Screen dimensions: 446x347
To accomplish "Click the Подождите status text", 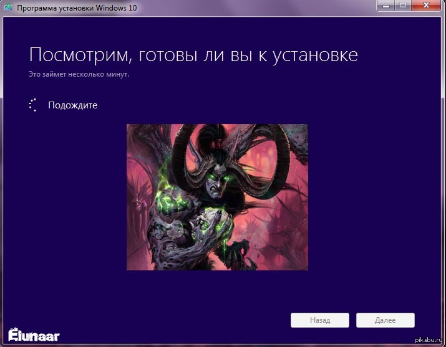I will (x=72, y=105).
